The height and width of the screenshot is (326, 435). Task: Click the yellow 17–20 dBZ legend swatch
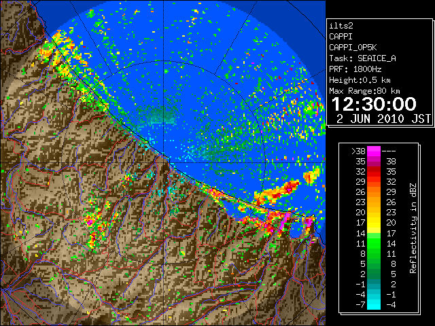click(374, 223)
